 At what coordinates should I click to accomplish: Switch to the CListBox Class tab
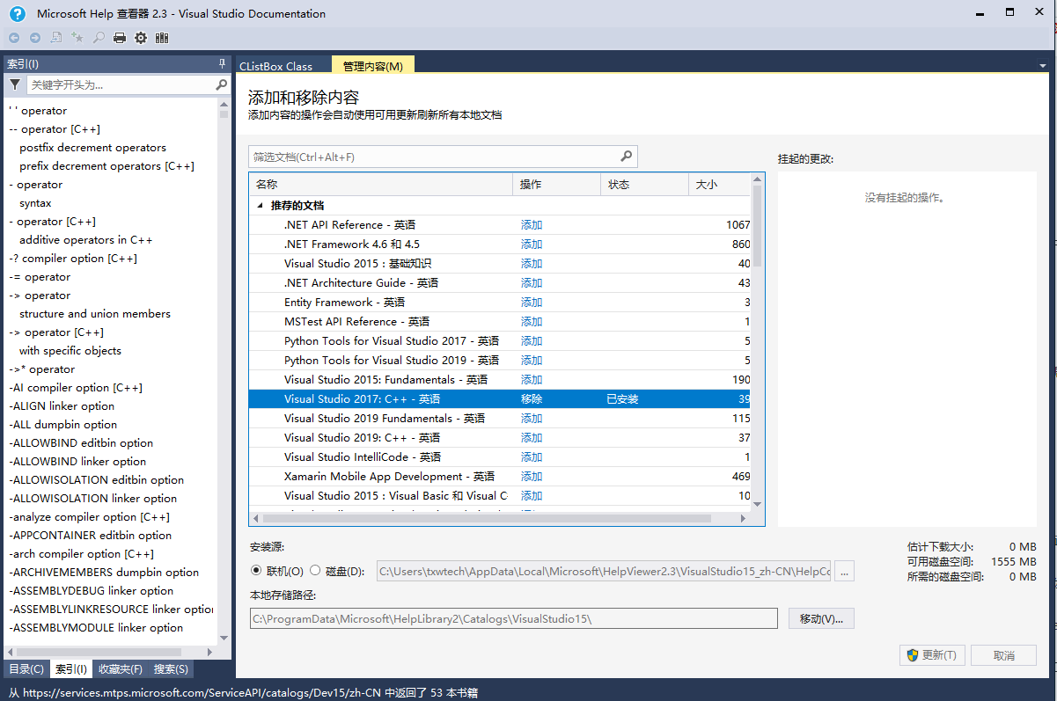(x=275, y=66)
